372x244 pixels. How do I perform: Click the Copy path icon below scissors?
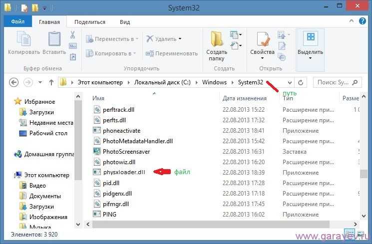72,46
